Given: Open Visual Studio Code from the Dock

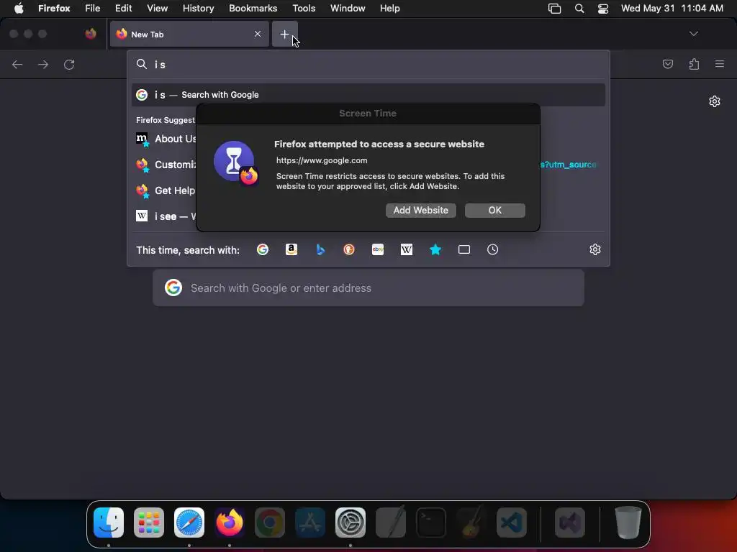Looking at the screenshot, I should pos(512,523).
